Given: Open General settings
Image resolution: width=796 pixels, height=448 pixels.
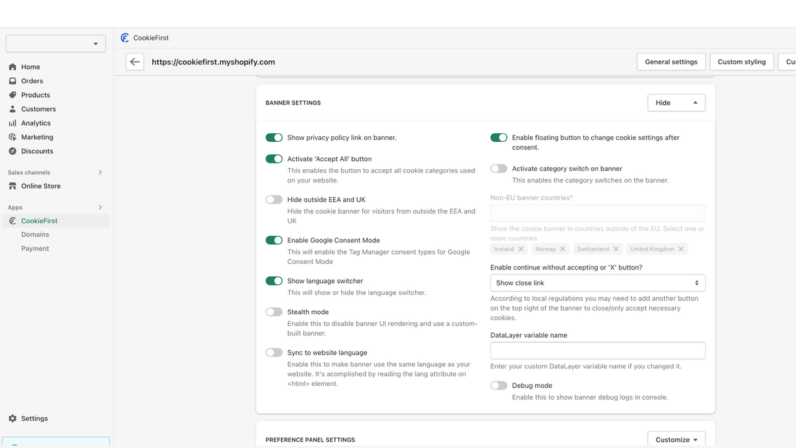Looking at the screenshot, I should (x=671, y=62).
